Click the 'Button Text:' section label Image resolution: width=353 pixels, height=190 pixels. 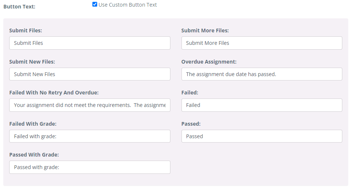(x=20, y=7)
